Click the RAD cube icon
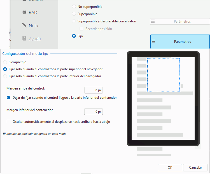 (x=24, y=12)
